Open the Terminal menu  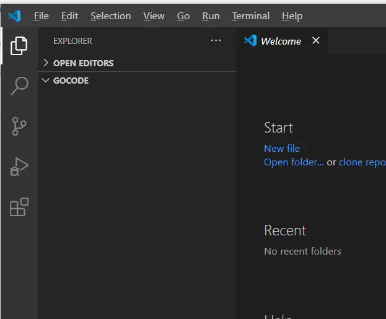[250, 16]
